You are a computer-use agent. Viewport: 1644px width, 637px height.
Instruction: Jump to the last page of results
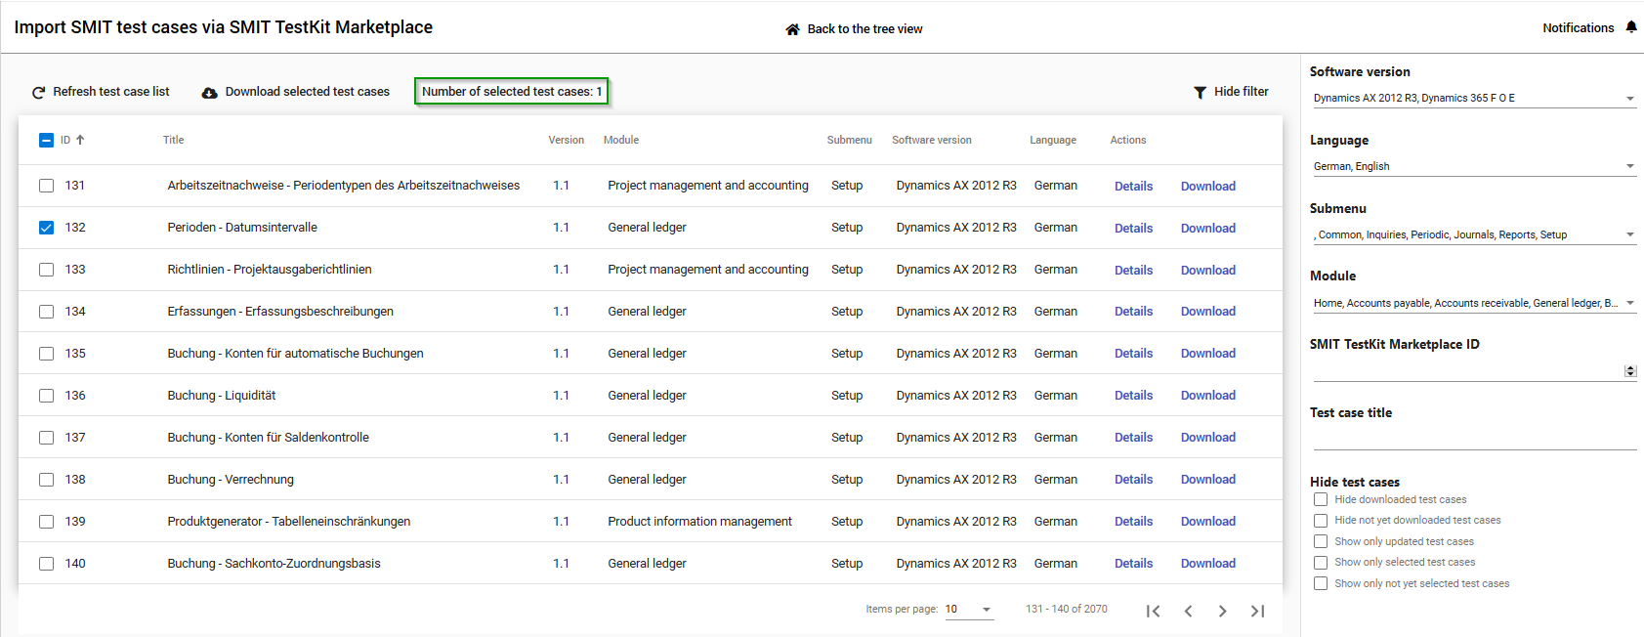point(1257,611)
